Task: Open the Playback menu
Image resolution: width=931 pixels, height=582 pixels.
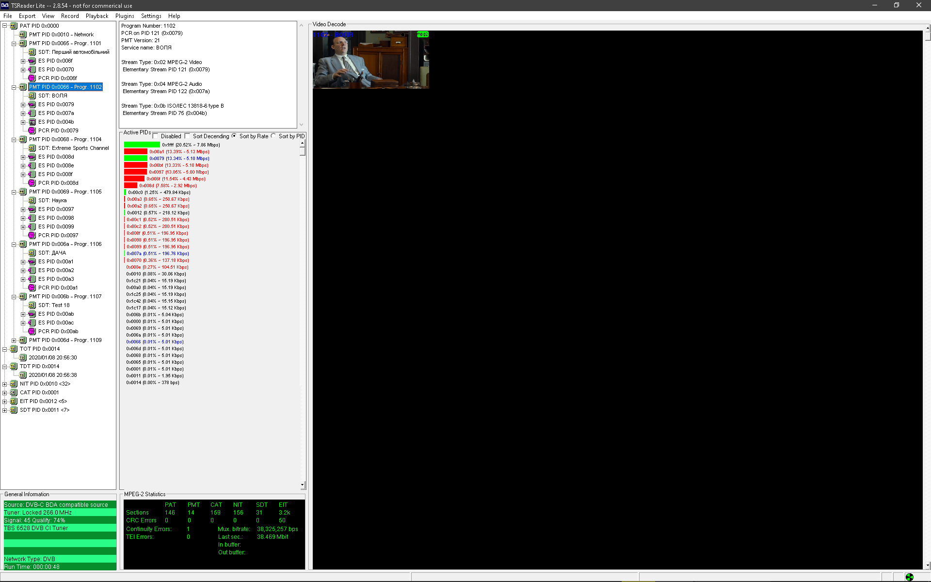Action: (x=97, y=16)
